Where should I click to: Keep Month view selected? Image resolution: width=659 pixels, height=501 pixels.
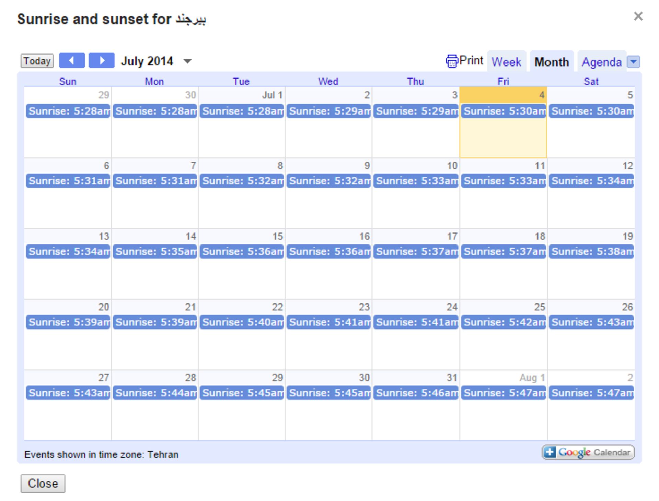[x=551, y=62]
